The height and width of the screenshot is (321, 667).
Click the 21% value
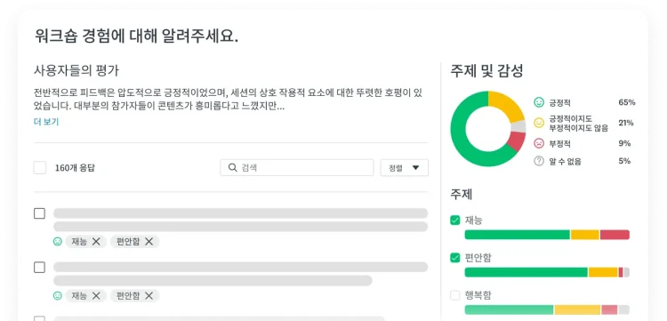point(626,123)
